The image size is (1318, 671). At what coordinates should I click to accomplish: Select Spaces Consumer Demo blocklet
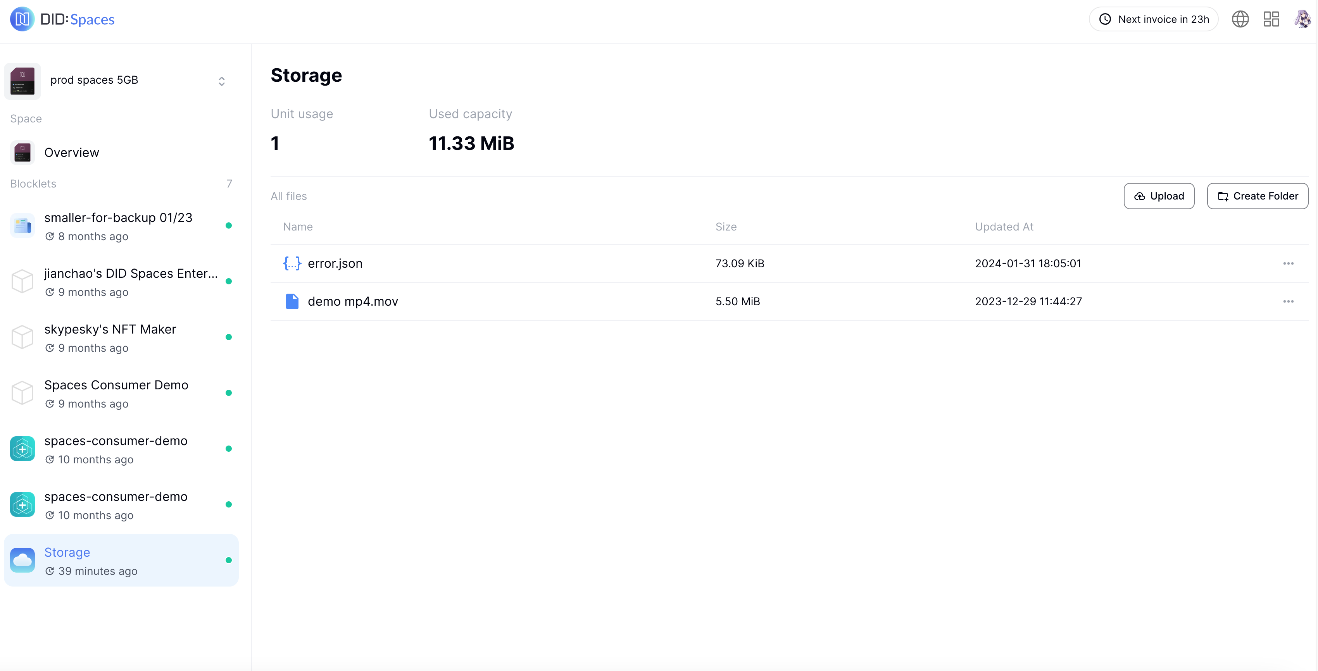[116, 385]
